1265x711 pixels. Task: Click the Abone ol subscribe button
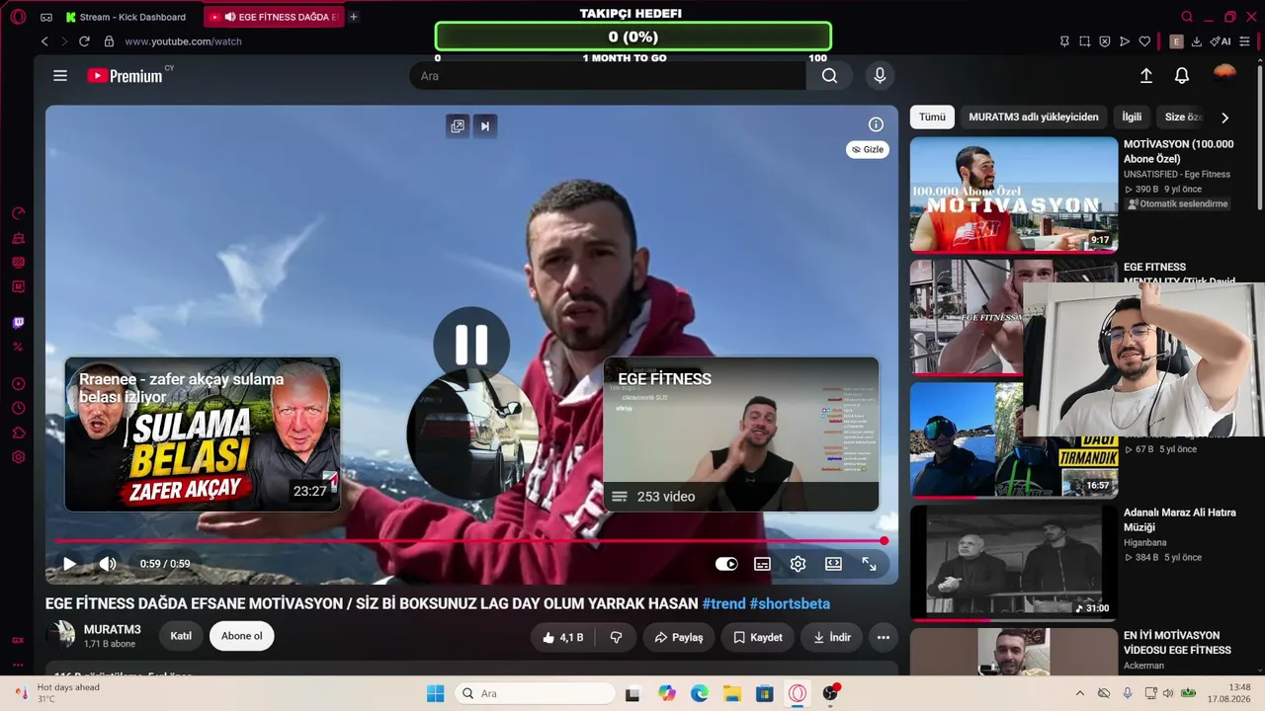pyautogui.click(x=242, y=636)
